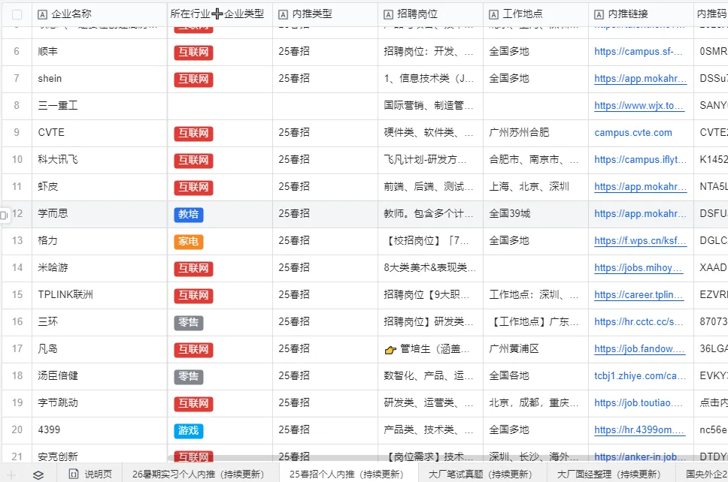Image resolution: width=728 pixels, height=482 pixels.
Task: Click the text-type icon beside 内推链接 header
Action: [599, 14]
